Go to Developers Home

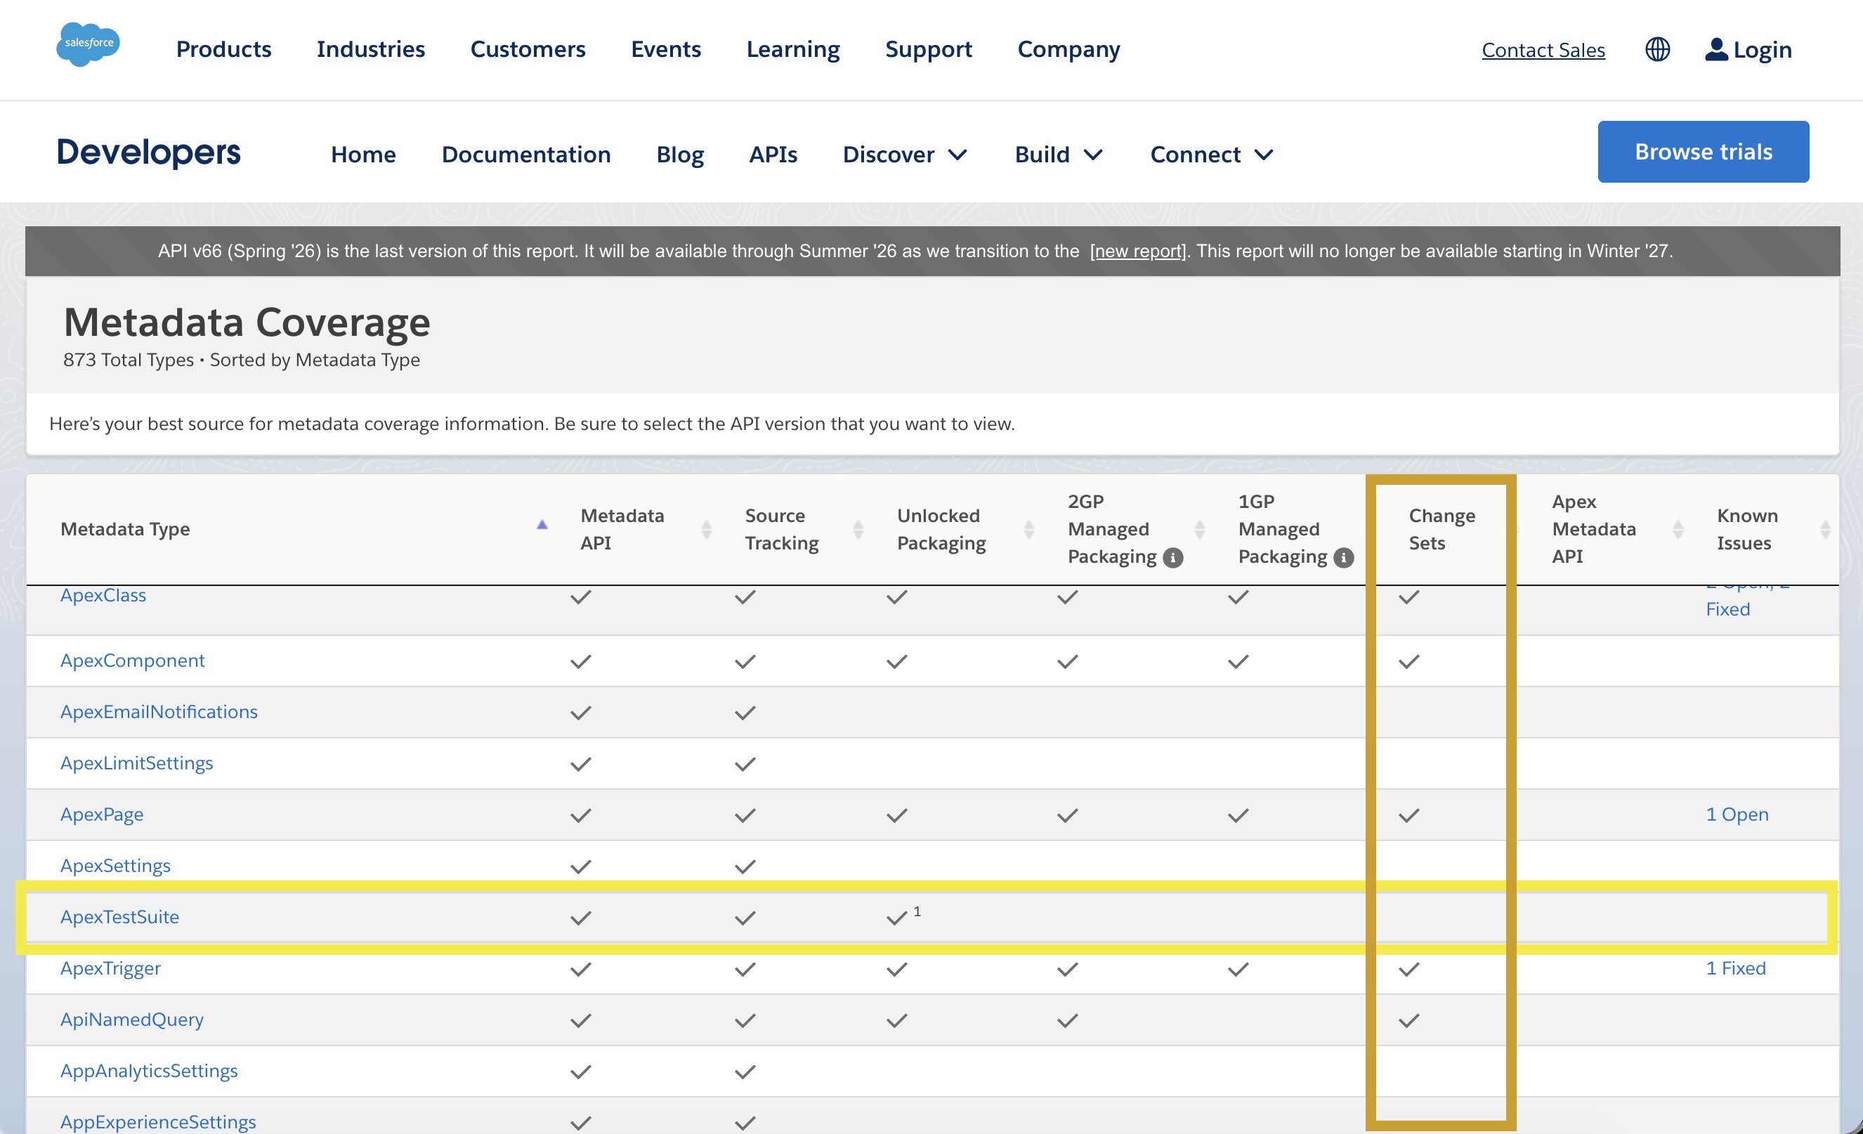tap(363, 155)
